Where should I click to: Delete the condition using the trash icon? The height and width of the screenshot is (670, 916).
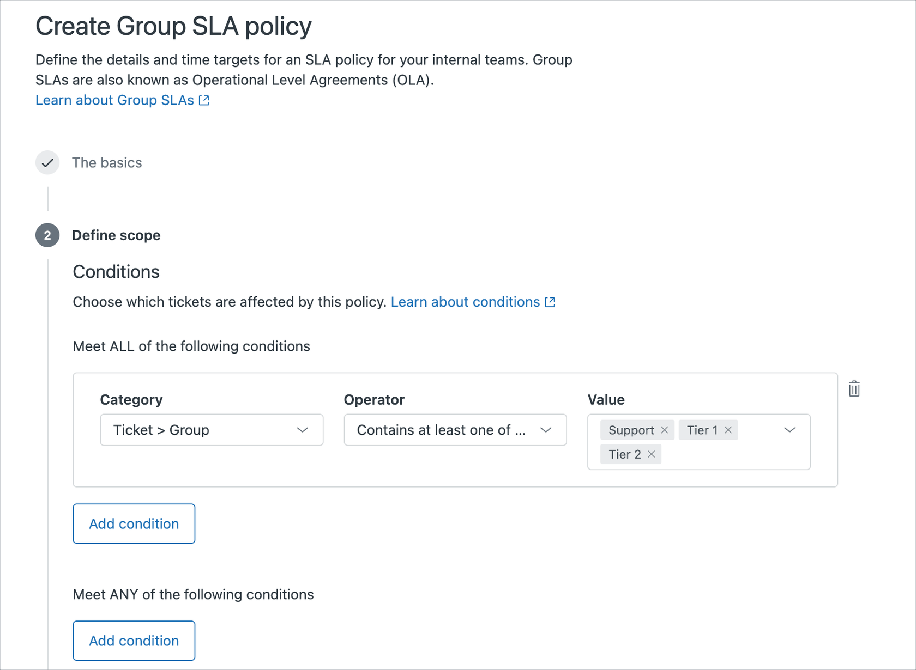[854, 388]
